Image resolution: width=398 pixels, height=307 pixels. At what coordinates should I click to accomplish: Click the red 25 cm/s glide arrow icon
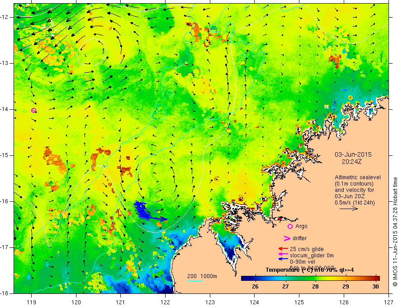point(283,249)
